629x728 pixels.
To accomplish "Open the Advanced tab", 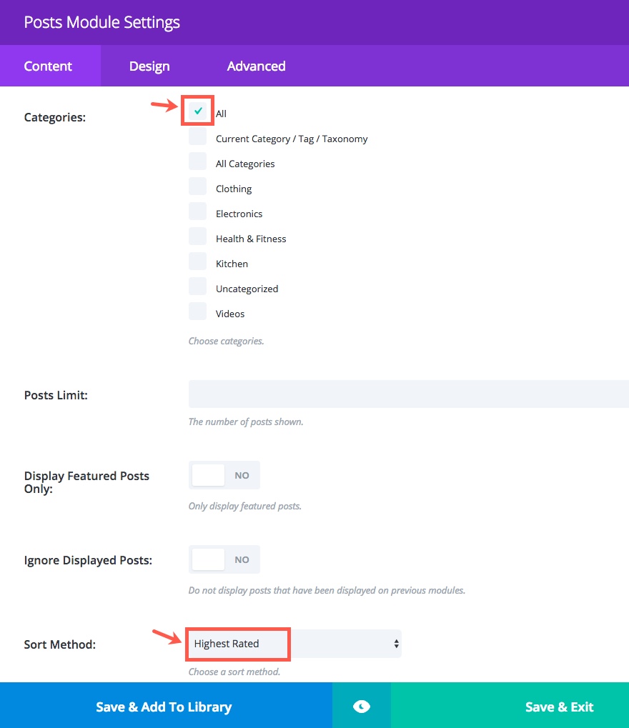I will (256, 66).
